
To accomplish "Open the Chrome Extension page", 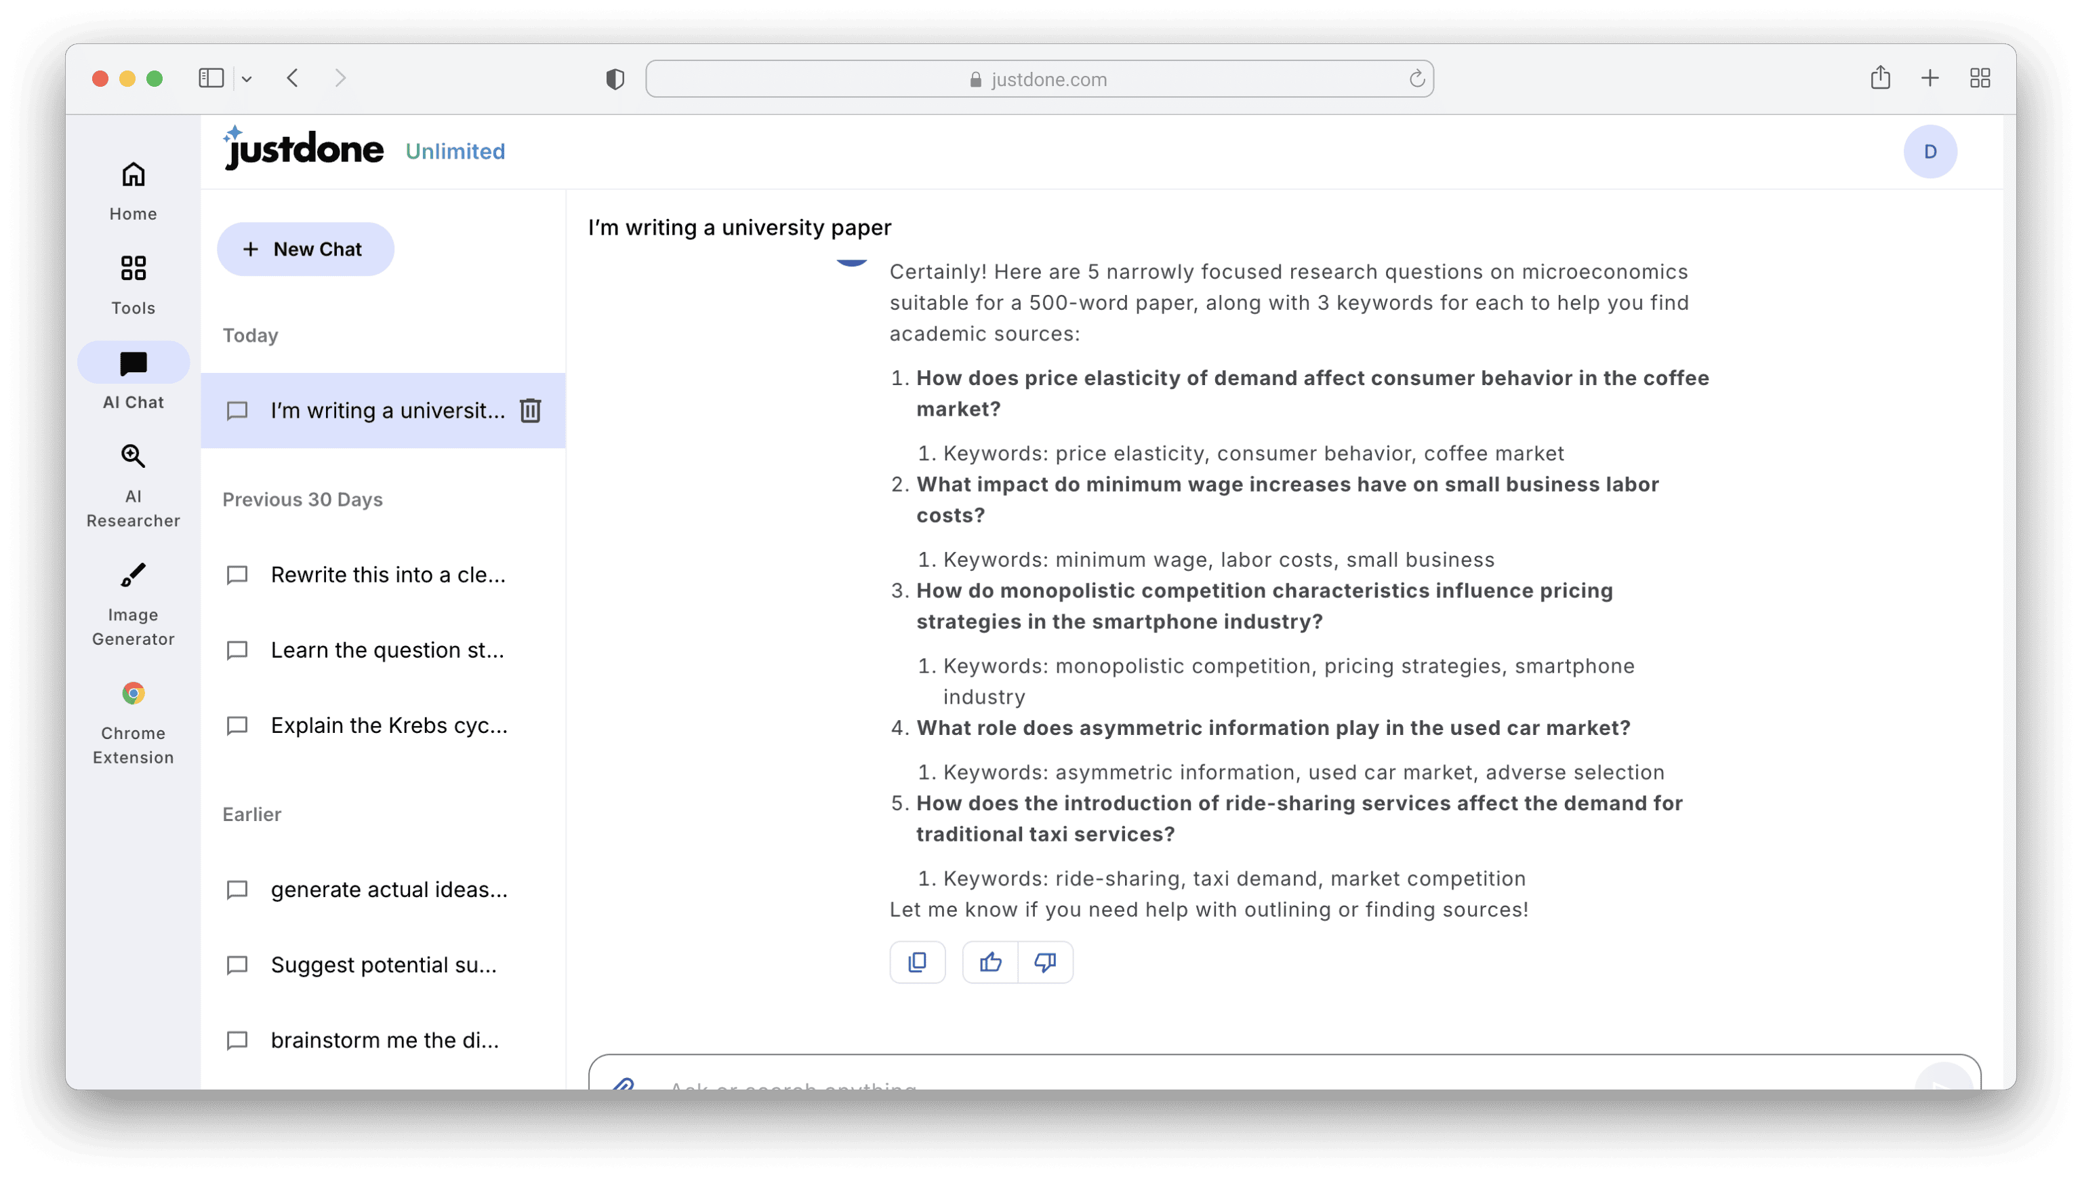I will click(134, 721).
